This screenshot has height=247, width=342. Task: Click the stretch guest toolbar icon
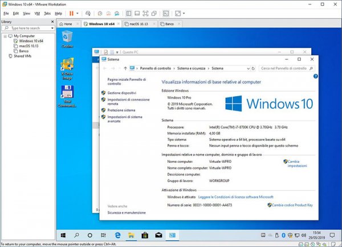(x=178, y=14)
